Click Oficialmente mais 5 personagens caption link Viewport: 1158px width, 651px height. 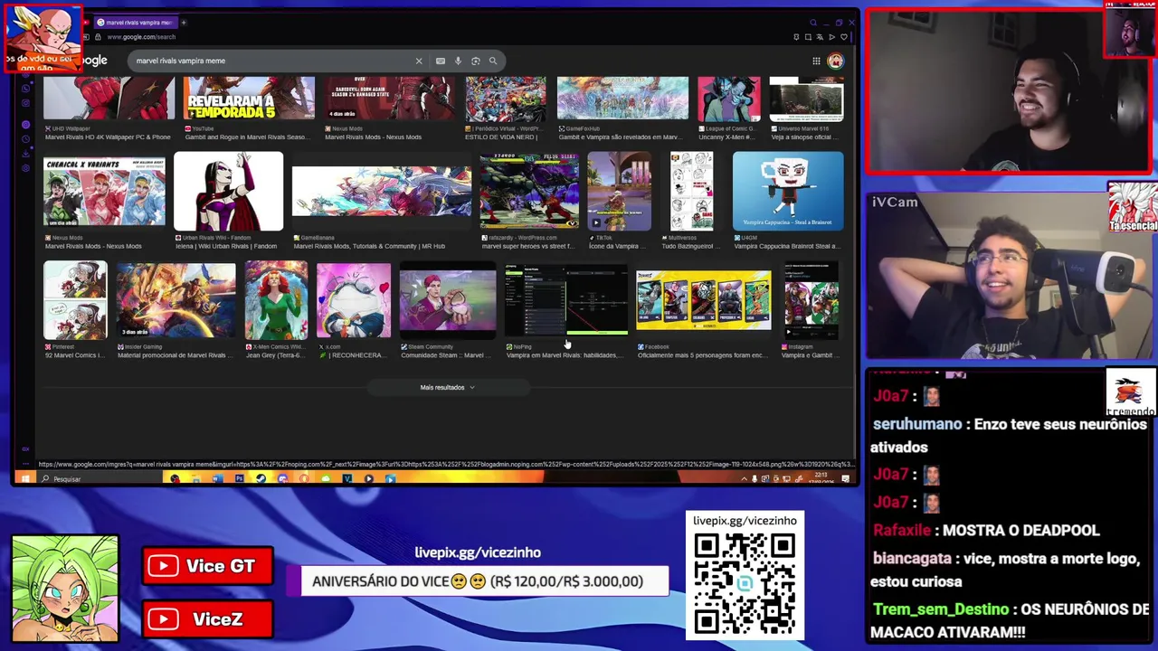pos(701,355)
